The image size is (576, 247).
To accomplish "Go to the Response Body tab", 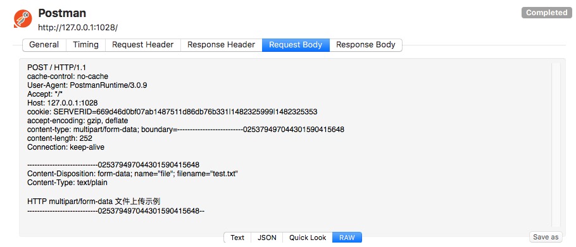I will click(x=365, y=45).
